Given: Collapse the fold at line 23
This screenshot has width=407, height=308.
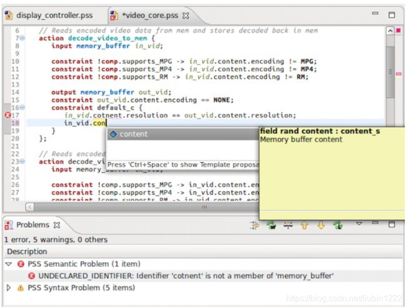Looking at the screenshot, I should 22,161.
